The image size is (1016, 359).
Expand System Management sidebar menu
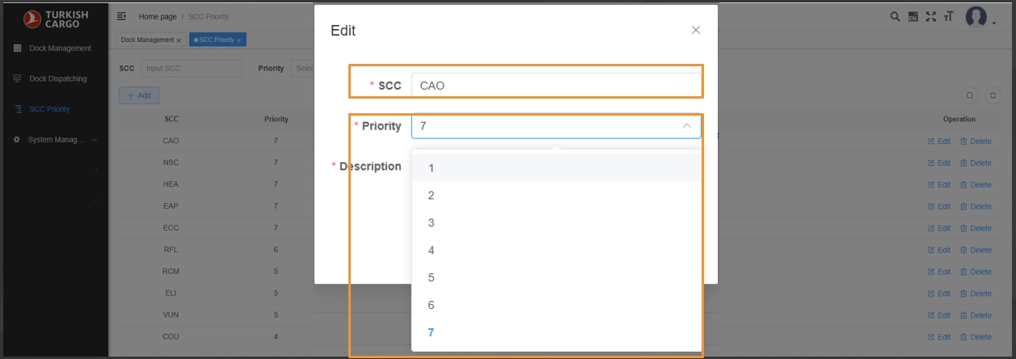click(55, 140)
